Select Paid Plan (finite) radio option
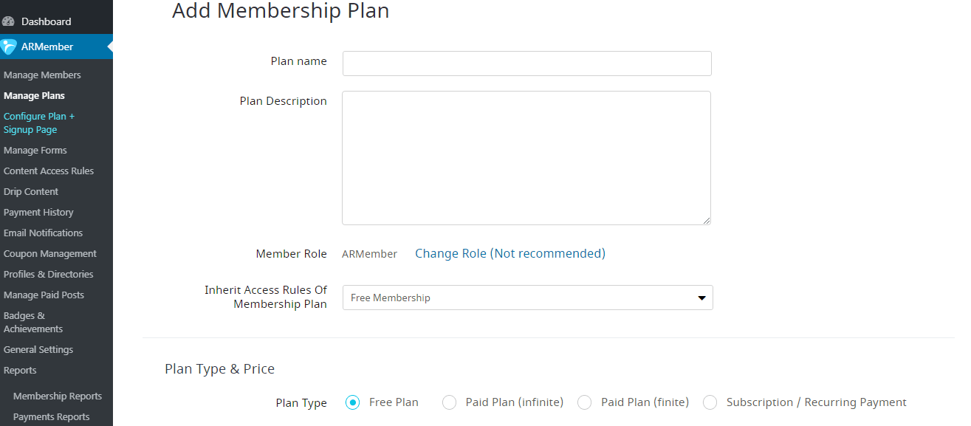This screenshot has width=971, height=426. (x=585, y=402)
